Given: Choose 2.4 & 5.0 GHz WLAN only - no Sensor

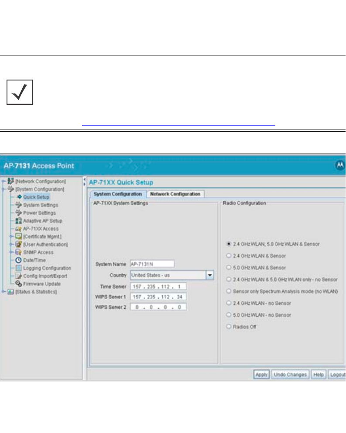Looking at the screenshot, I should point(229,279).
